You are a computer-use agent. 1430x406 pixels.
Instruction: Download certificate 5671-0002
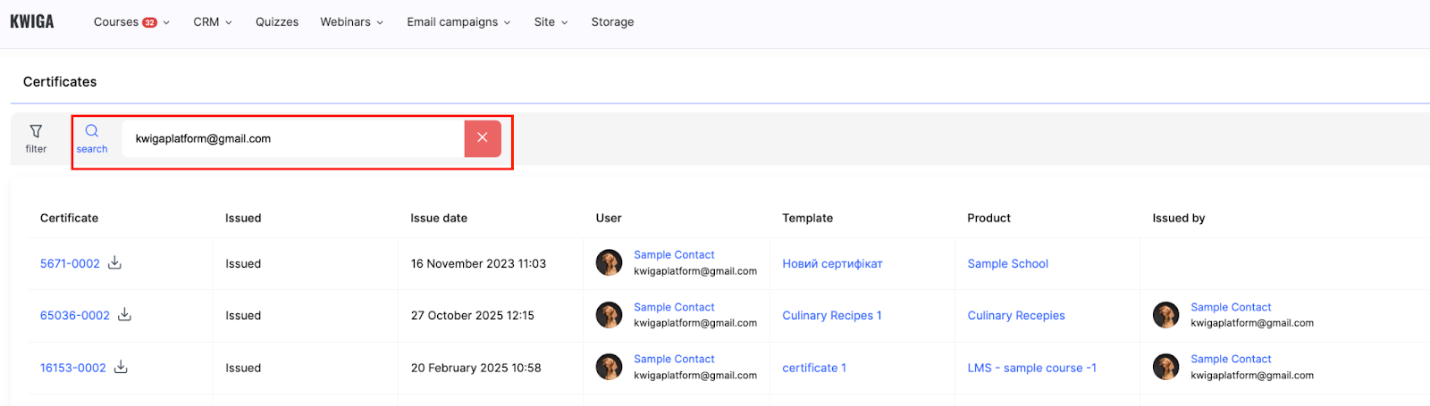(x=114, y=263)
